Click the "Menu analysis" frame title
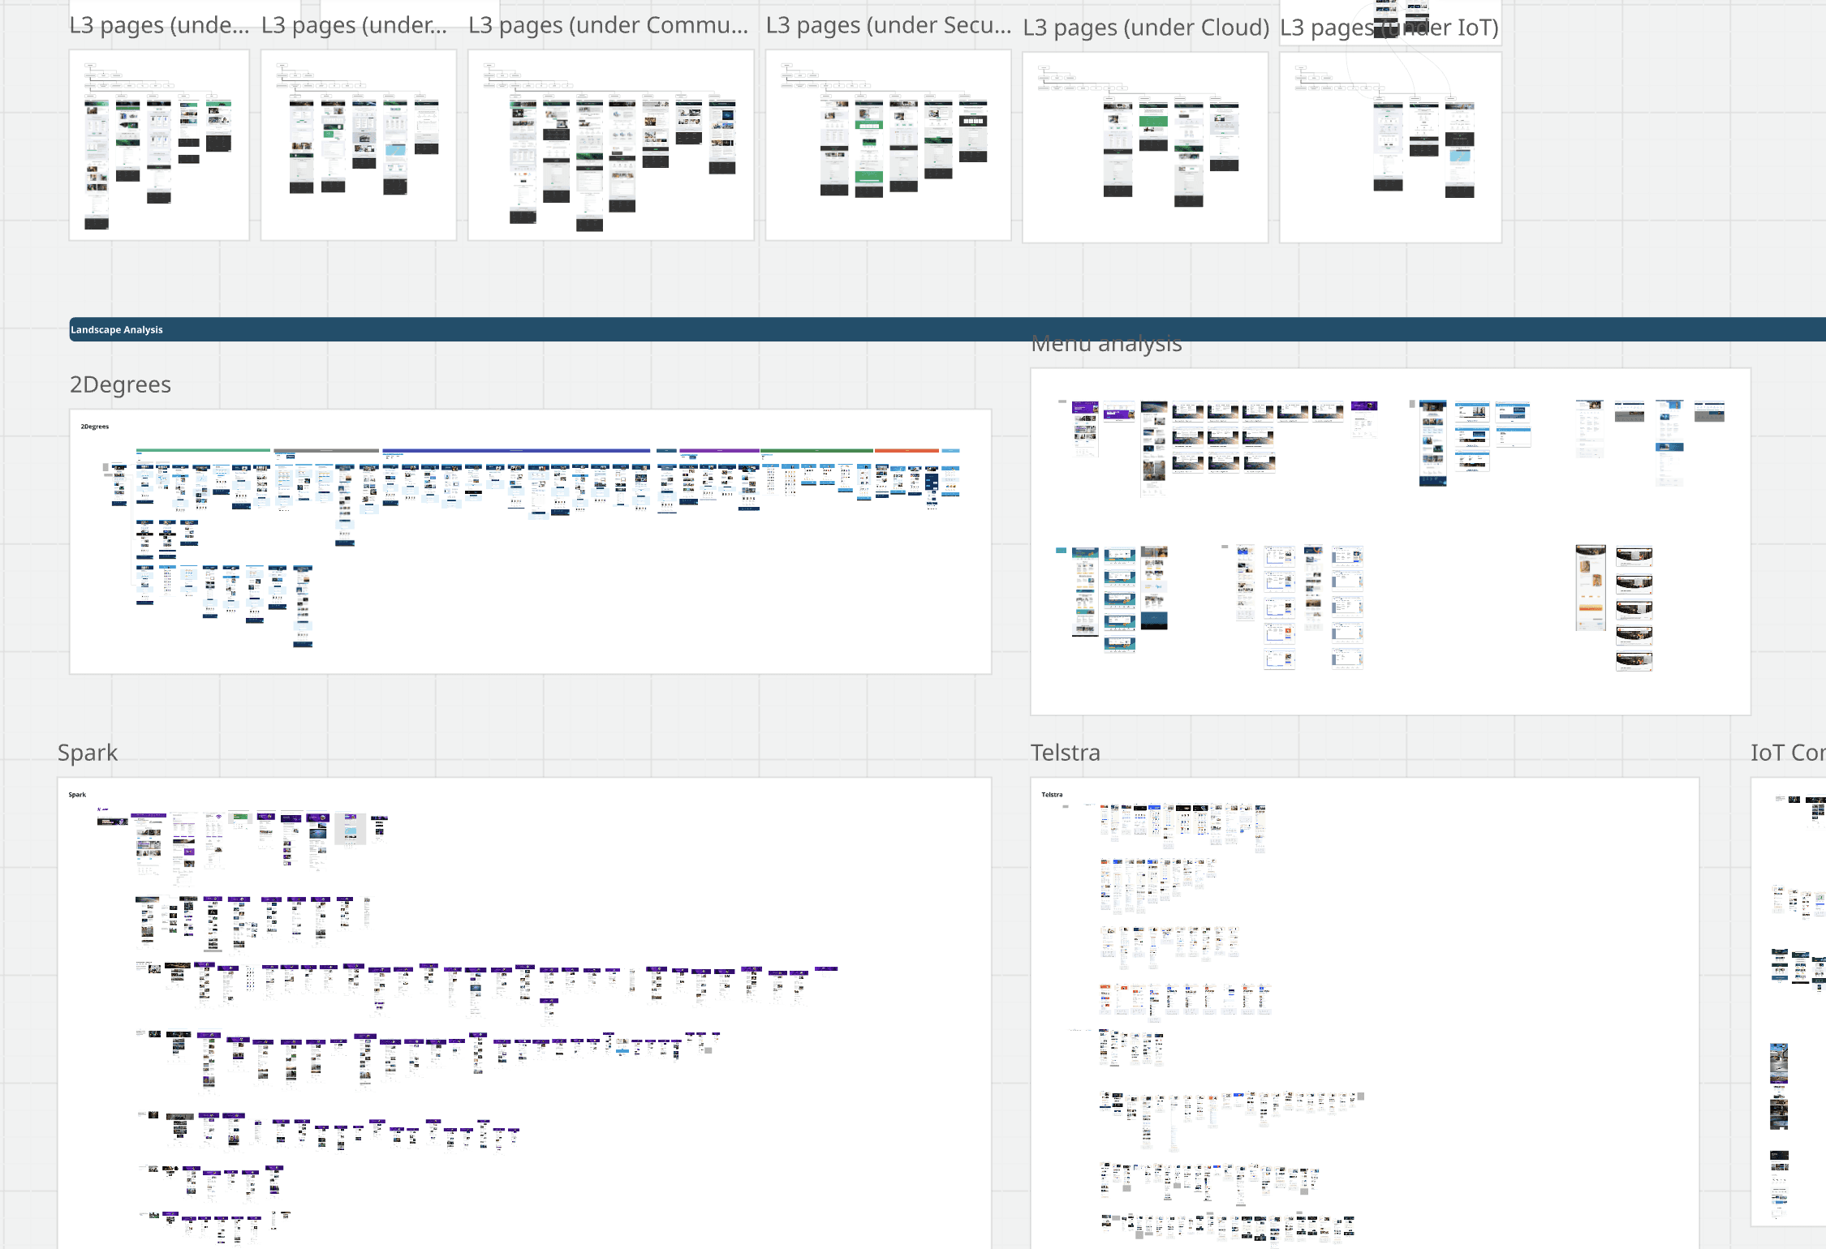 (1106, 344)
